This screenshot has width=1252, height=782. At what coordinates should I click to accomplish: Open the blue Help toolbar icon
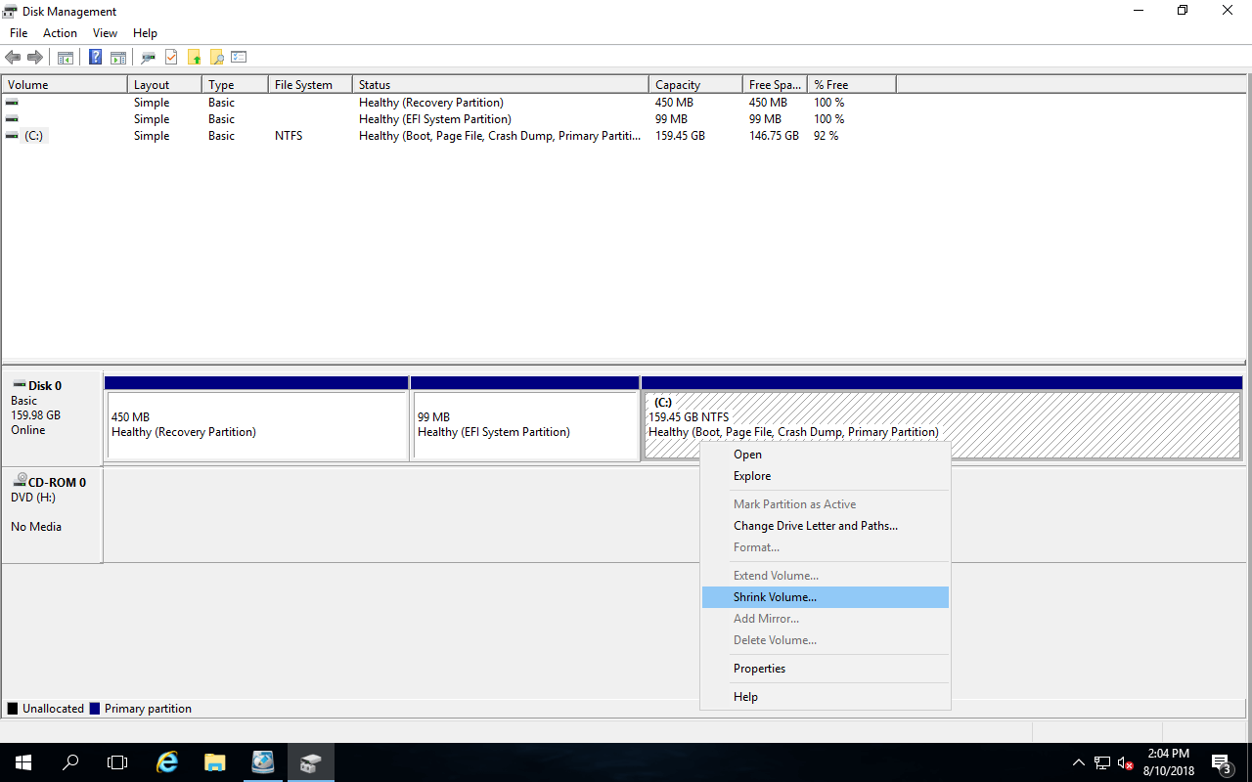tap(96, 58)
